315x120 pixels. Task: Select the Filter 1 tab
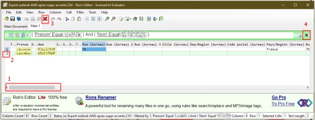(x=35, y=26)
